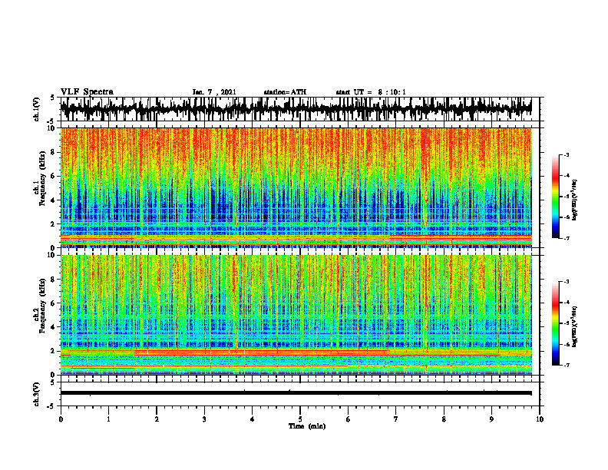Click the "-3" tick on ch.1 colorbar
Screen dimensions: 608x470
pyautogui.click(x=567, y=155)
